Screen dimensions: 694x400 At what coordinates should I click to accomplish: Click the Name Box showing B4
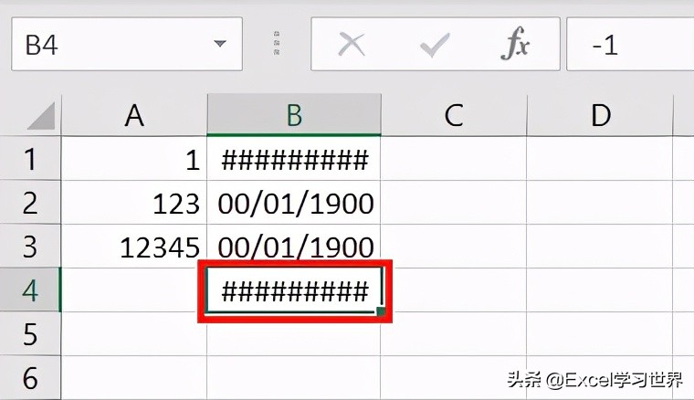[127, 44]
